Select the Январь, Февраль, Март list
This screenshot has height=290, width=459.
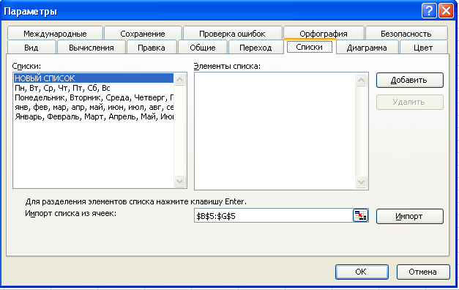pos(94,116)
